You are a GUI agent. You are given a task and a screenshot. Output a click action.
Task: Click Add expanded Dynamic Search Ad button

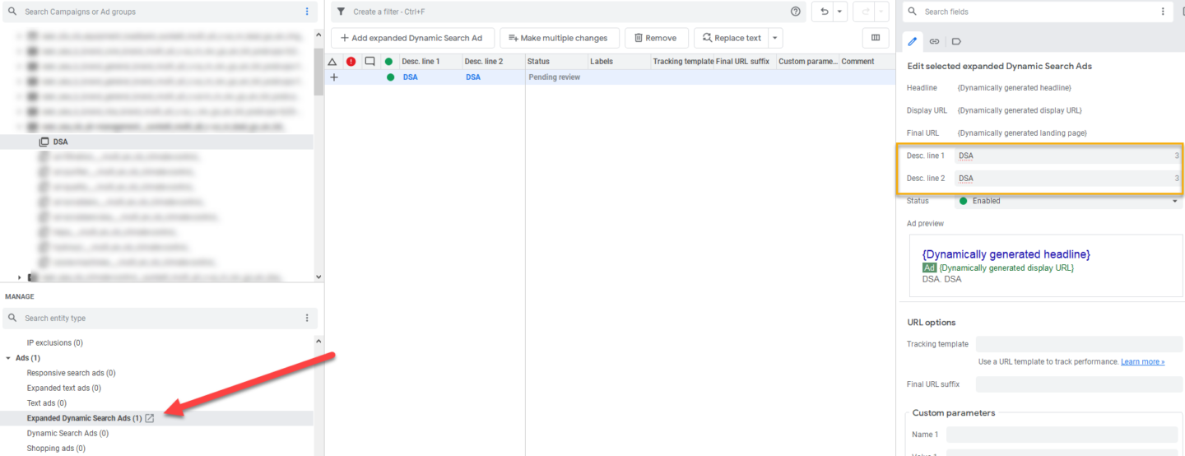[x=411, y=38]
